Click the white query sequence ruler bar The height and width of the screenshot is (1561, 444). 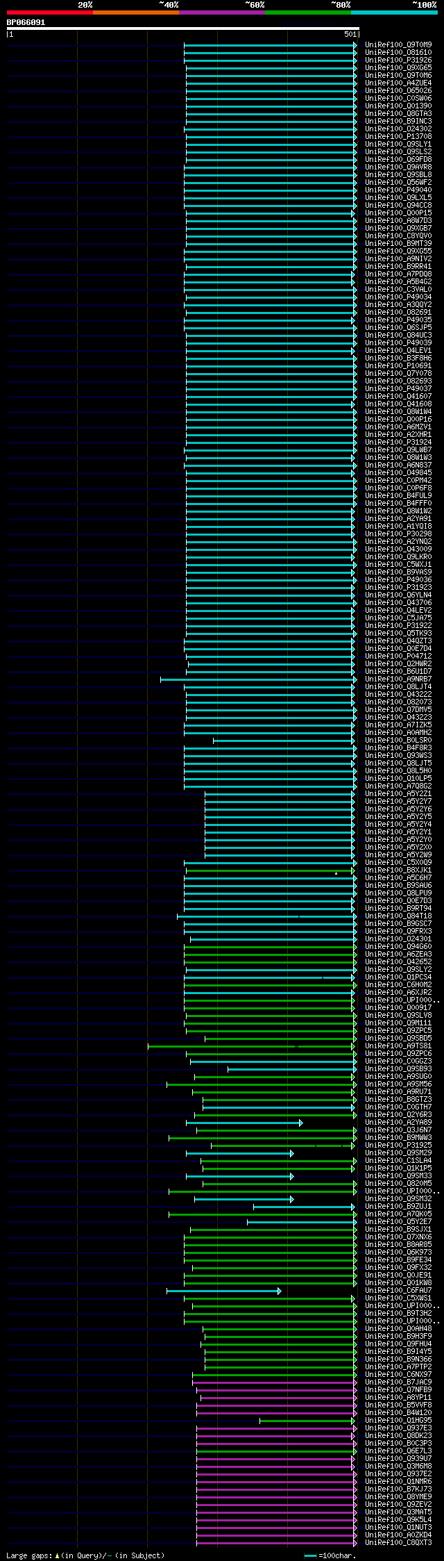[182, 28]
